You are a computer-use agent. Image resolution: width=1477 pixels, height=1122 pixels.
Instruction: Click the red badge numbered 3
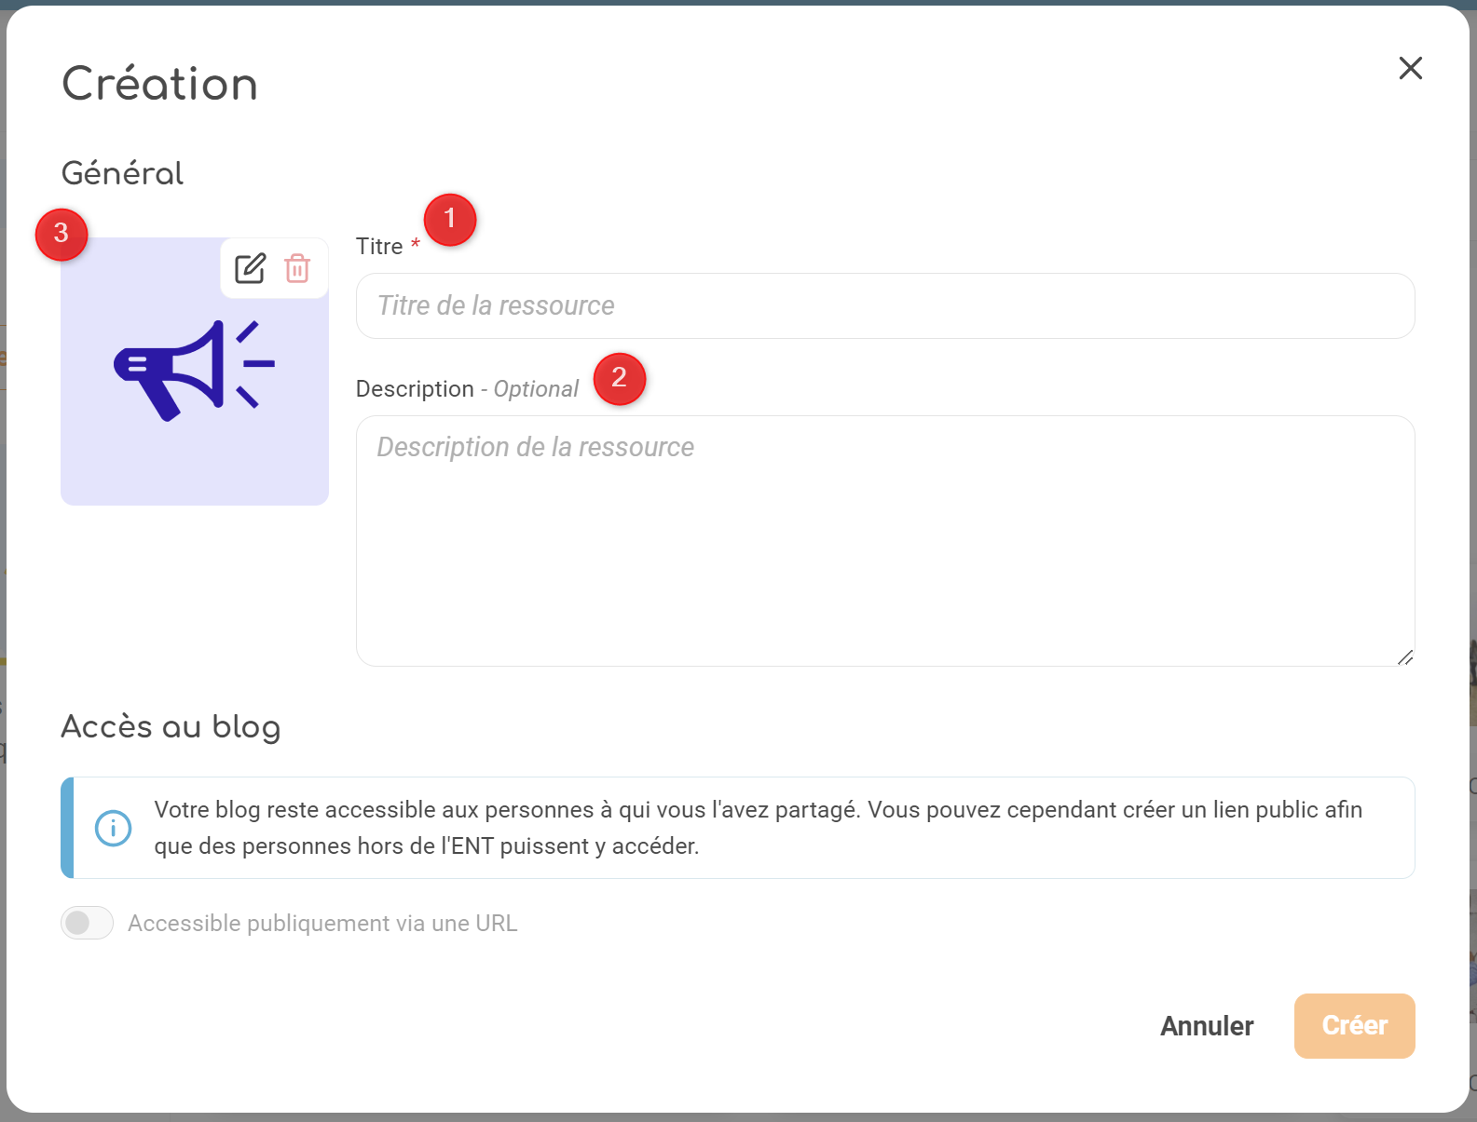click(62, 234)
